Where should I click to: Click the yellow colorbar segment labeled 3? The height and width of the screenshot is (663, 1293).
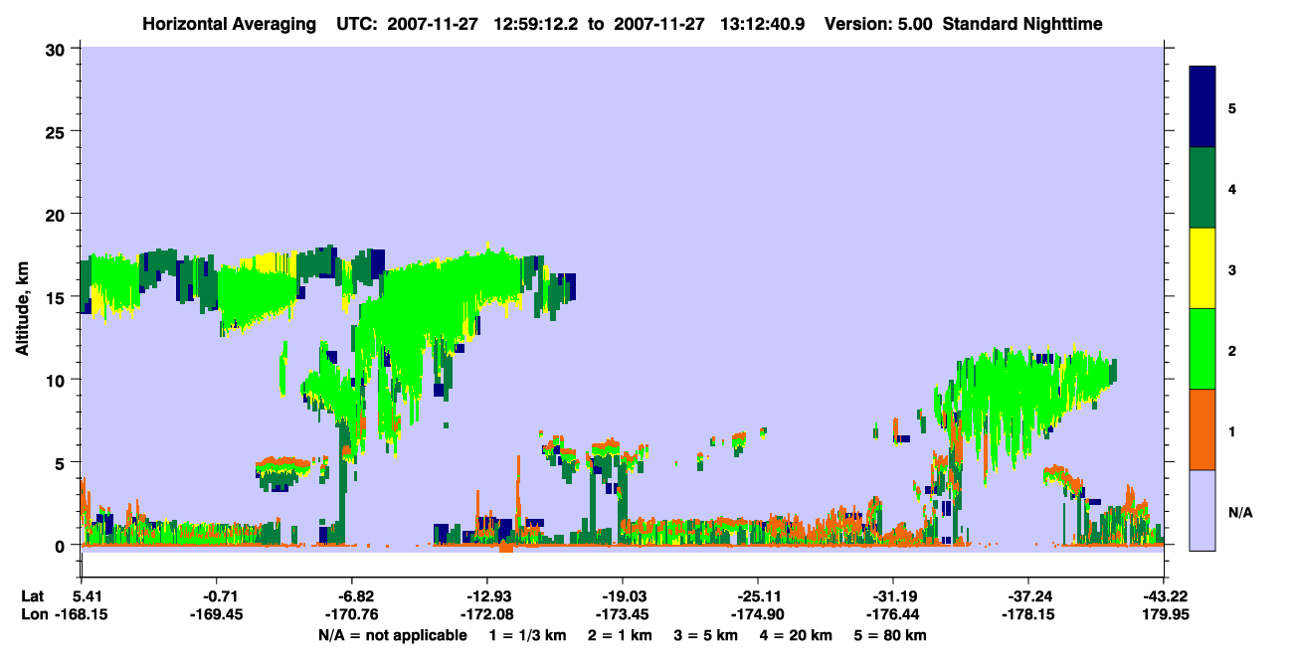click(x=1202, y=268)
